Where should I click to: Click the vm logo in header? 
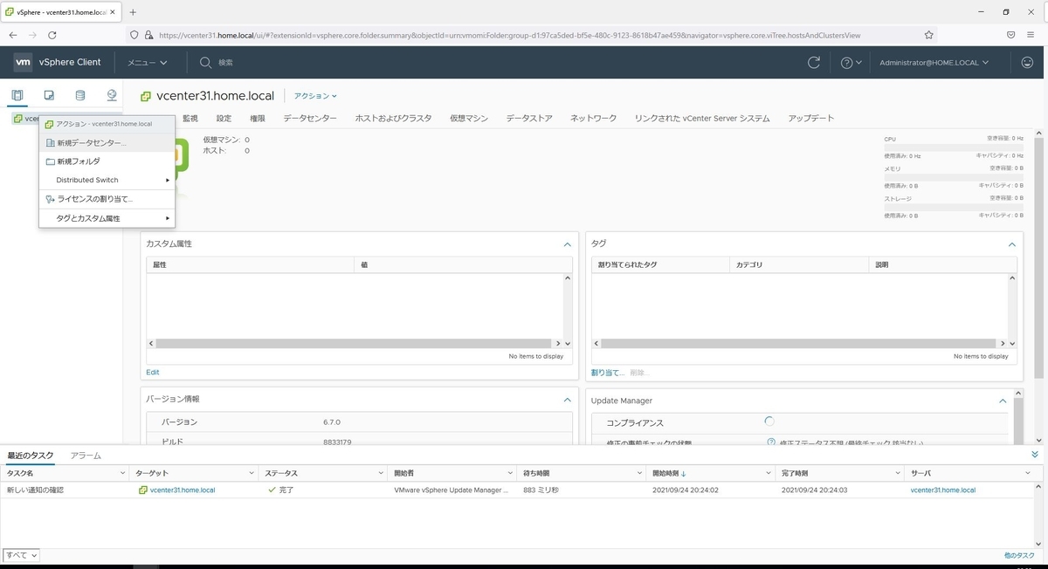tap(24, 62)
